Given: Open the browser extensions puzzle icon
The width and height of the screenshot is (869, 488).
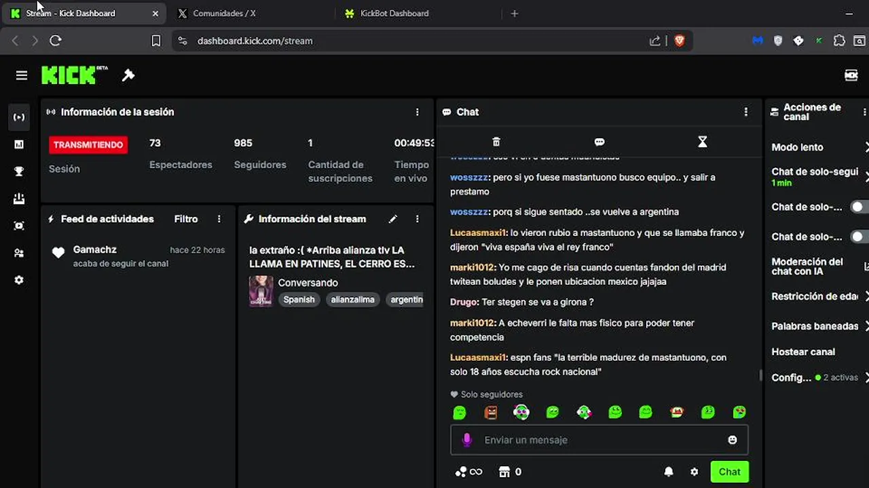Looking at the screenshot, I should pyautogui.click(x=839, y=41).
